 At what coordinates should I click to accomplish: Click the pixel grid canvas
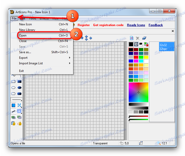(x=75, y=91)
